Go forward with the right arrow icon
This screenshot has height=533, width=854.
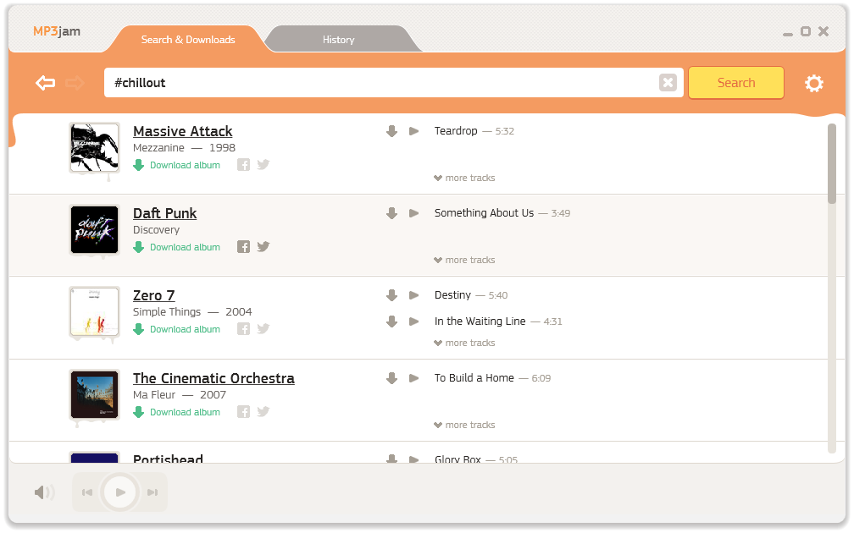[75, 83]
